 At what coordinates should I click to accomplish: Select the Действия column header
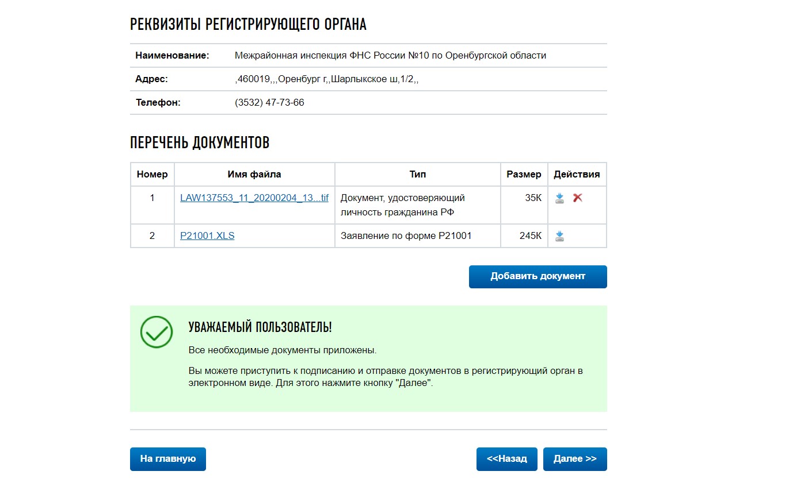pyautogui.click(x=577, y=174)
